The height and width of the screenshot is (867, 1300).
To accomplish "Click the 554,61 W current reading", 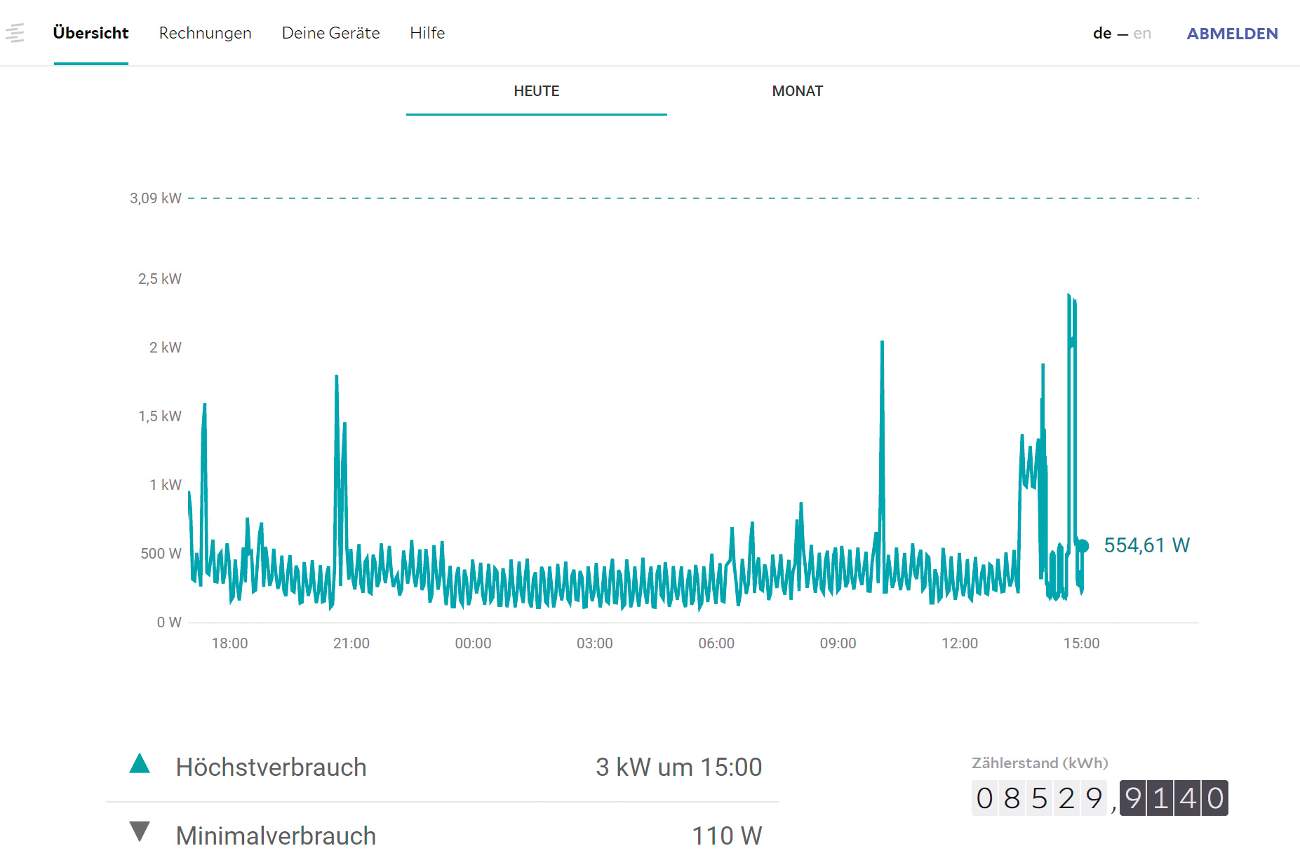I will 1147,545.
